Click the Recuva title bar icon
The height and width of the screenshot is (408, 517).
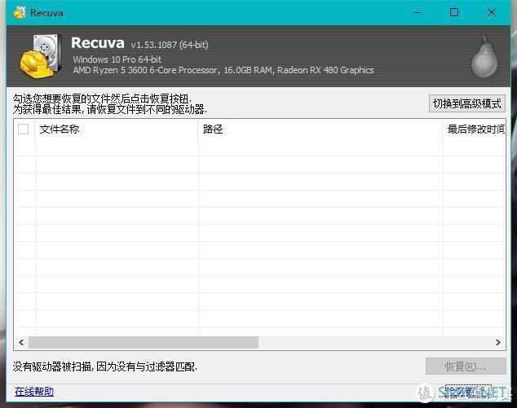pyautogui.click(x=20, y=12)
